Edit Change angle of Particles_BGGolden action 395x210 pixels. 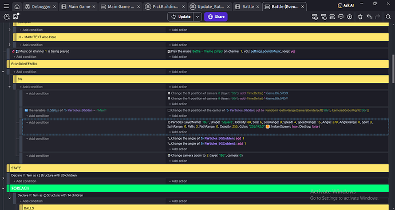206,138
